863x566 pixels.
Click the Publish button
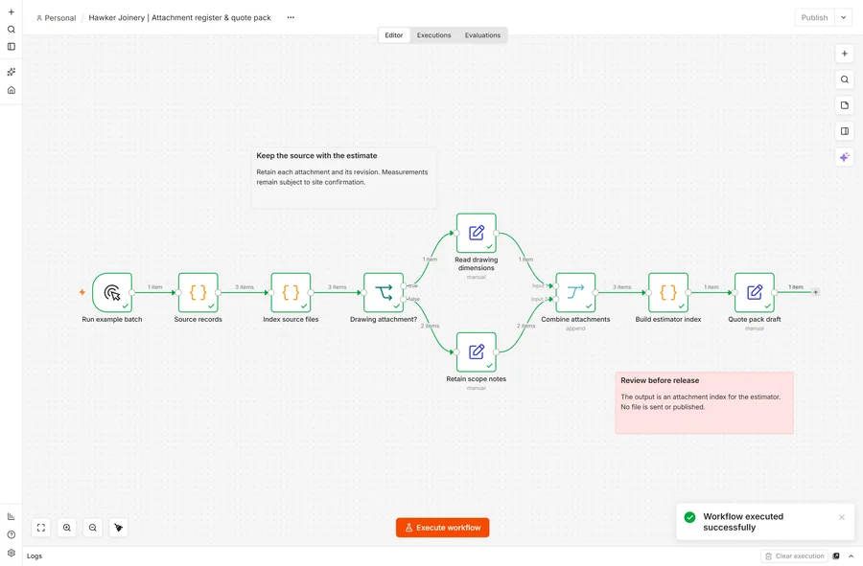click(x=814, y=17)
